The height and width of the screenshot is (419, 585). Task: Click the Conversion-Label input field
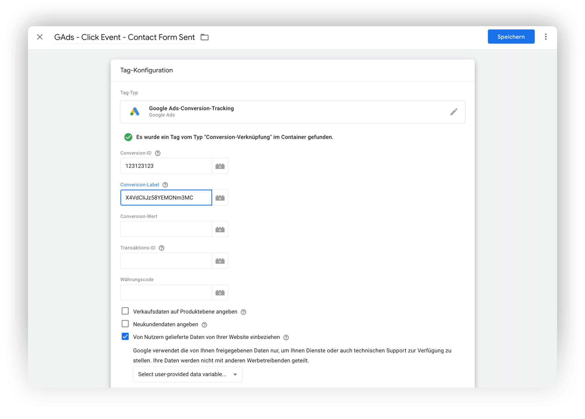(x=166, y=198)
